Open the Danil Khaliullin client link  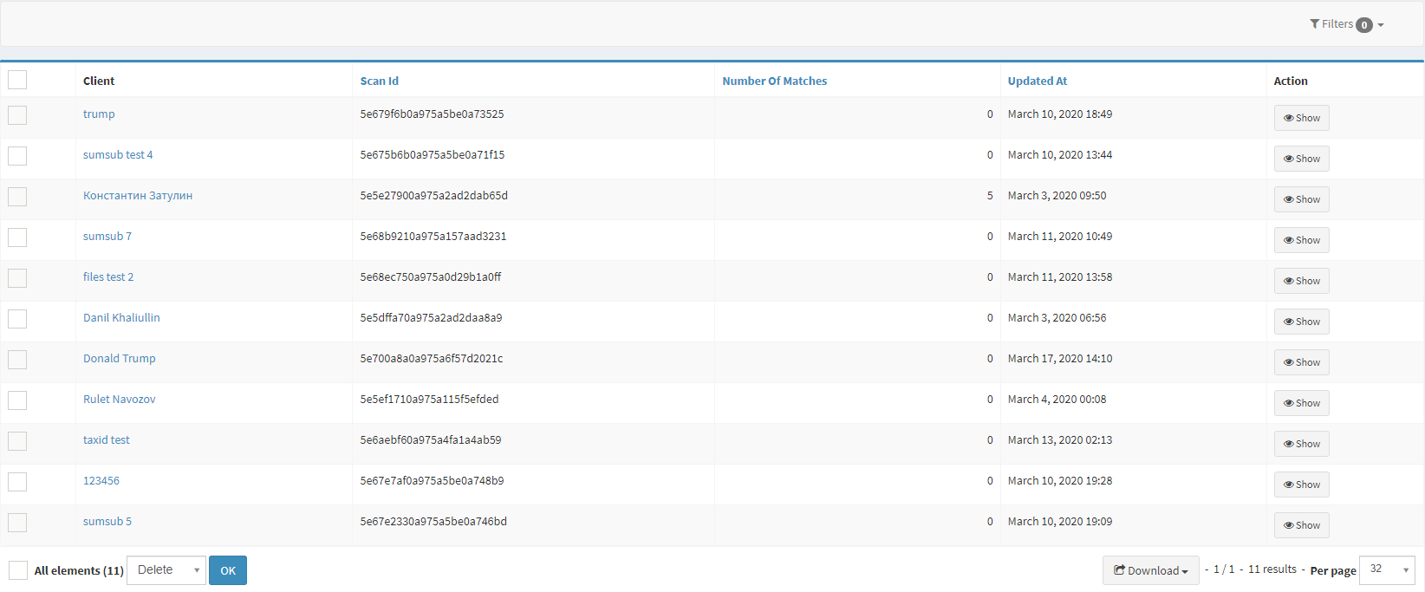coord(121,317)
